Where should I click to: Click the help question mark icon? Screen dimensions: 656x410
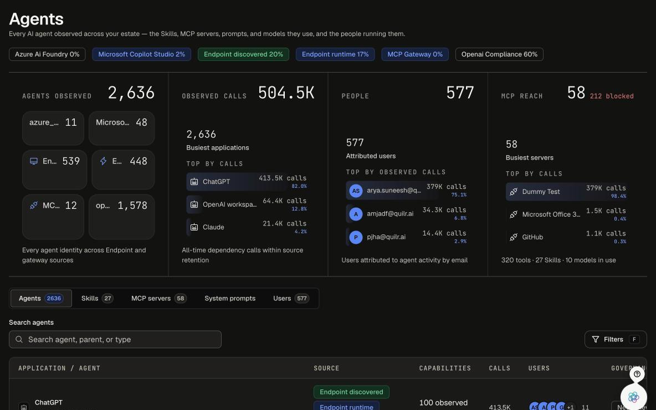coord(637,374)
